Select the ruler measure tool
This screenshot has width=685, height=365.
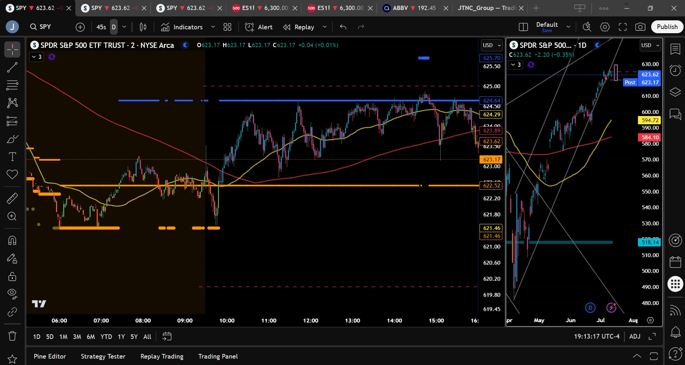click(12, 198)
